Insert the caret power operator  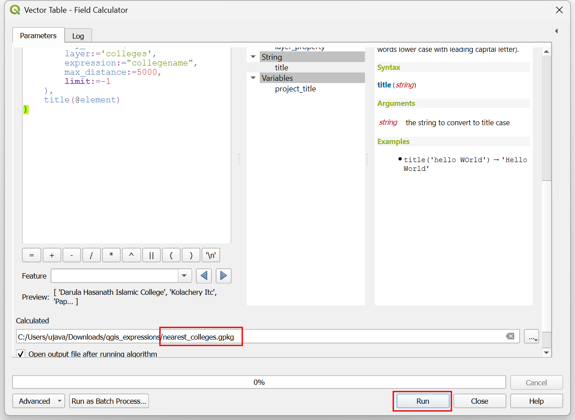(131, 255)
